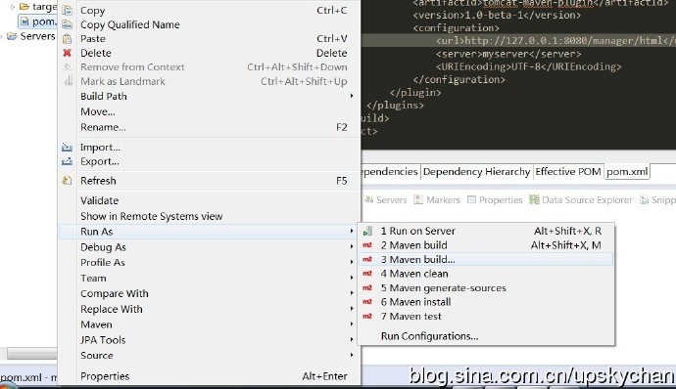Click m2 icon beside Maven generate-sources

click(x=367, y=288)
